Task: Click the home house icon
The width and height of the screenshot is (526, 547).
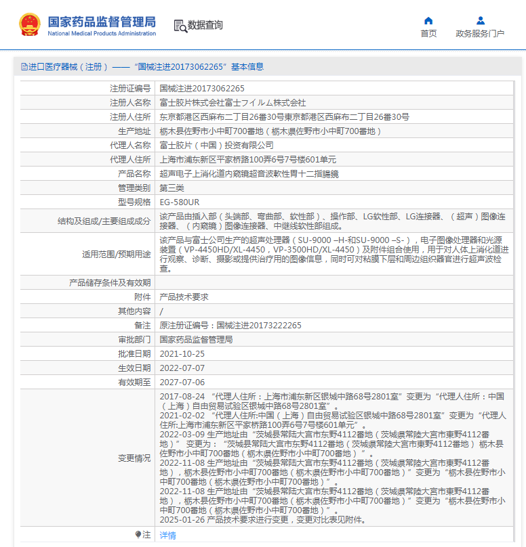Action: (428, 20)
